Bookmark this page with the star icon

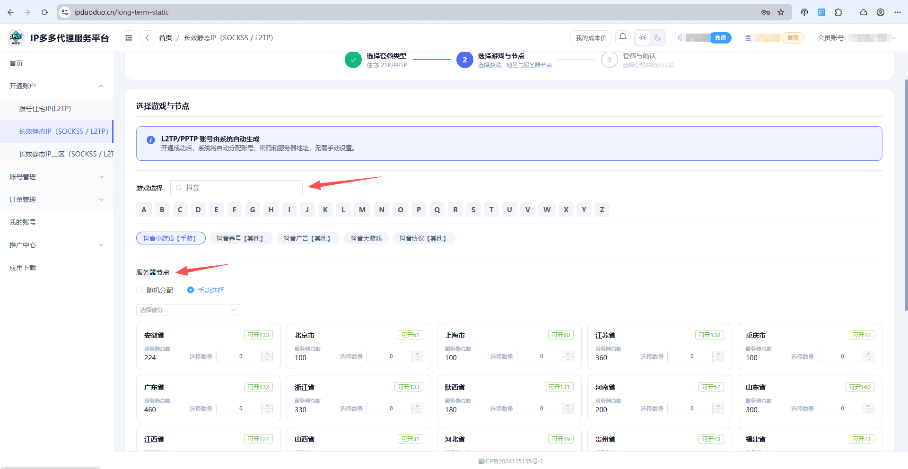(x=781, y=12)
